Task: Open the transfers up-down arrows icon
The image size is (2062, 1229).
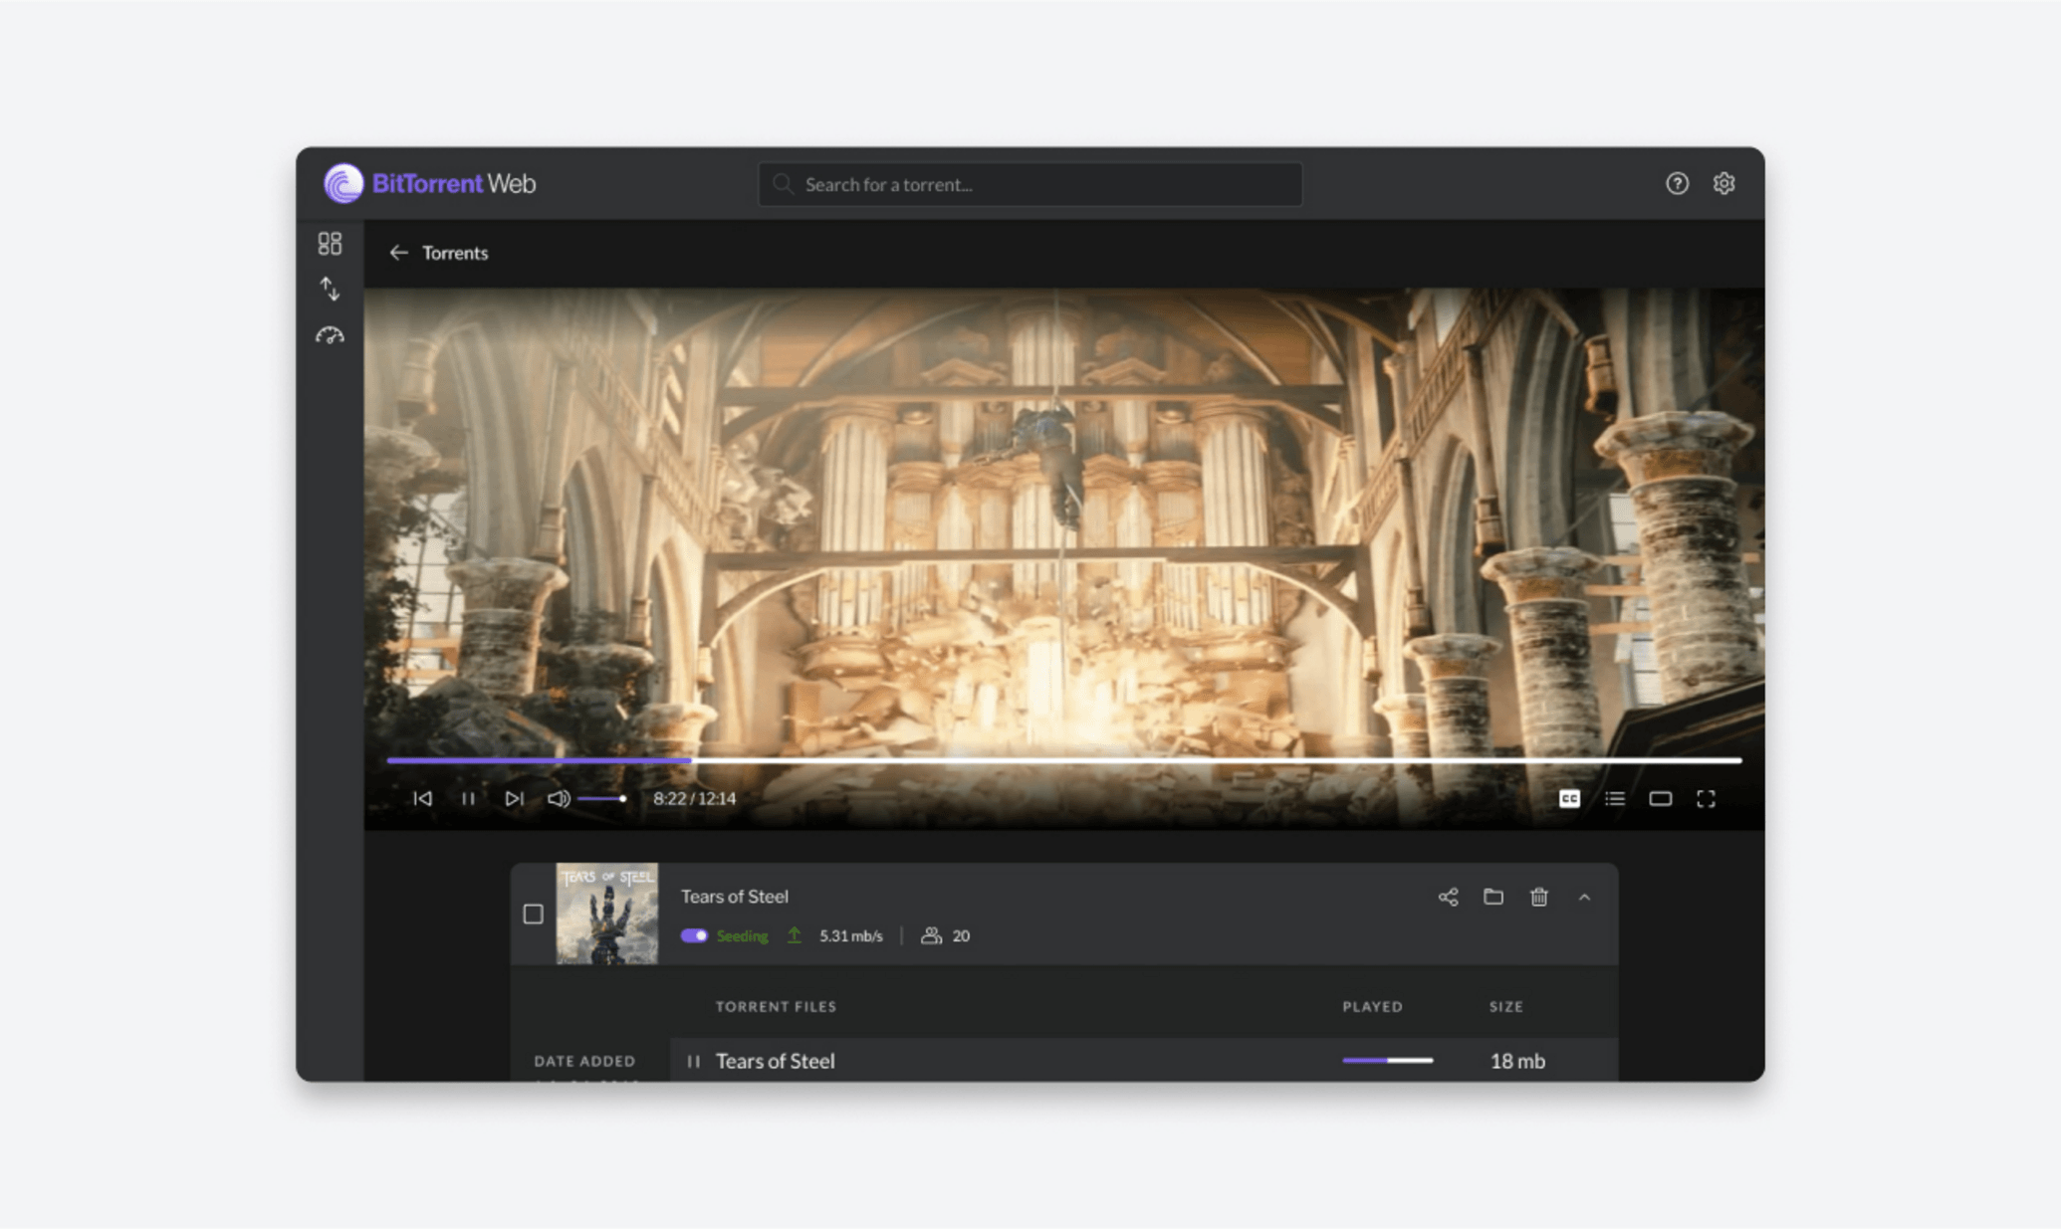Action: coord(330,290)
